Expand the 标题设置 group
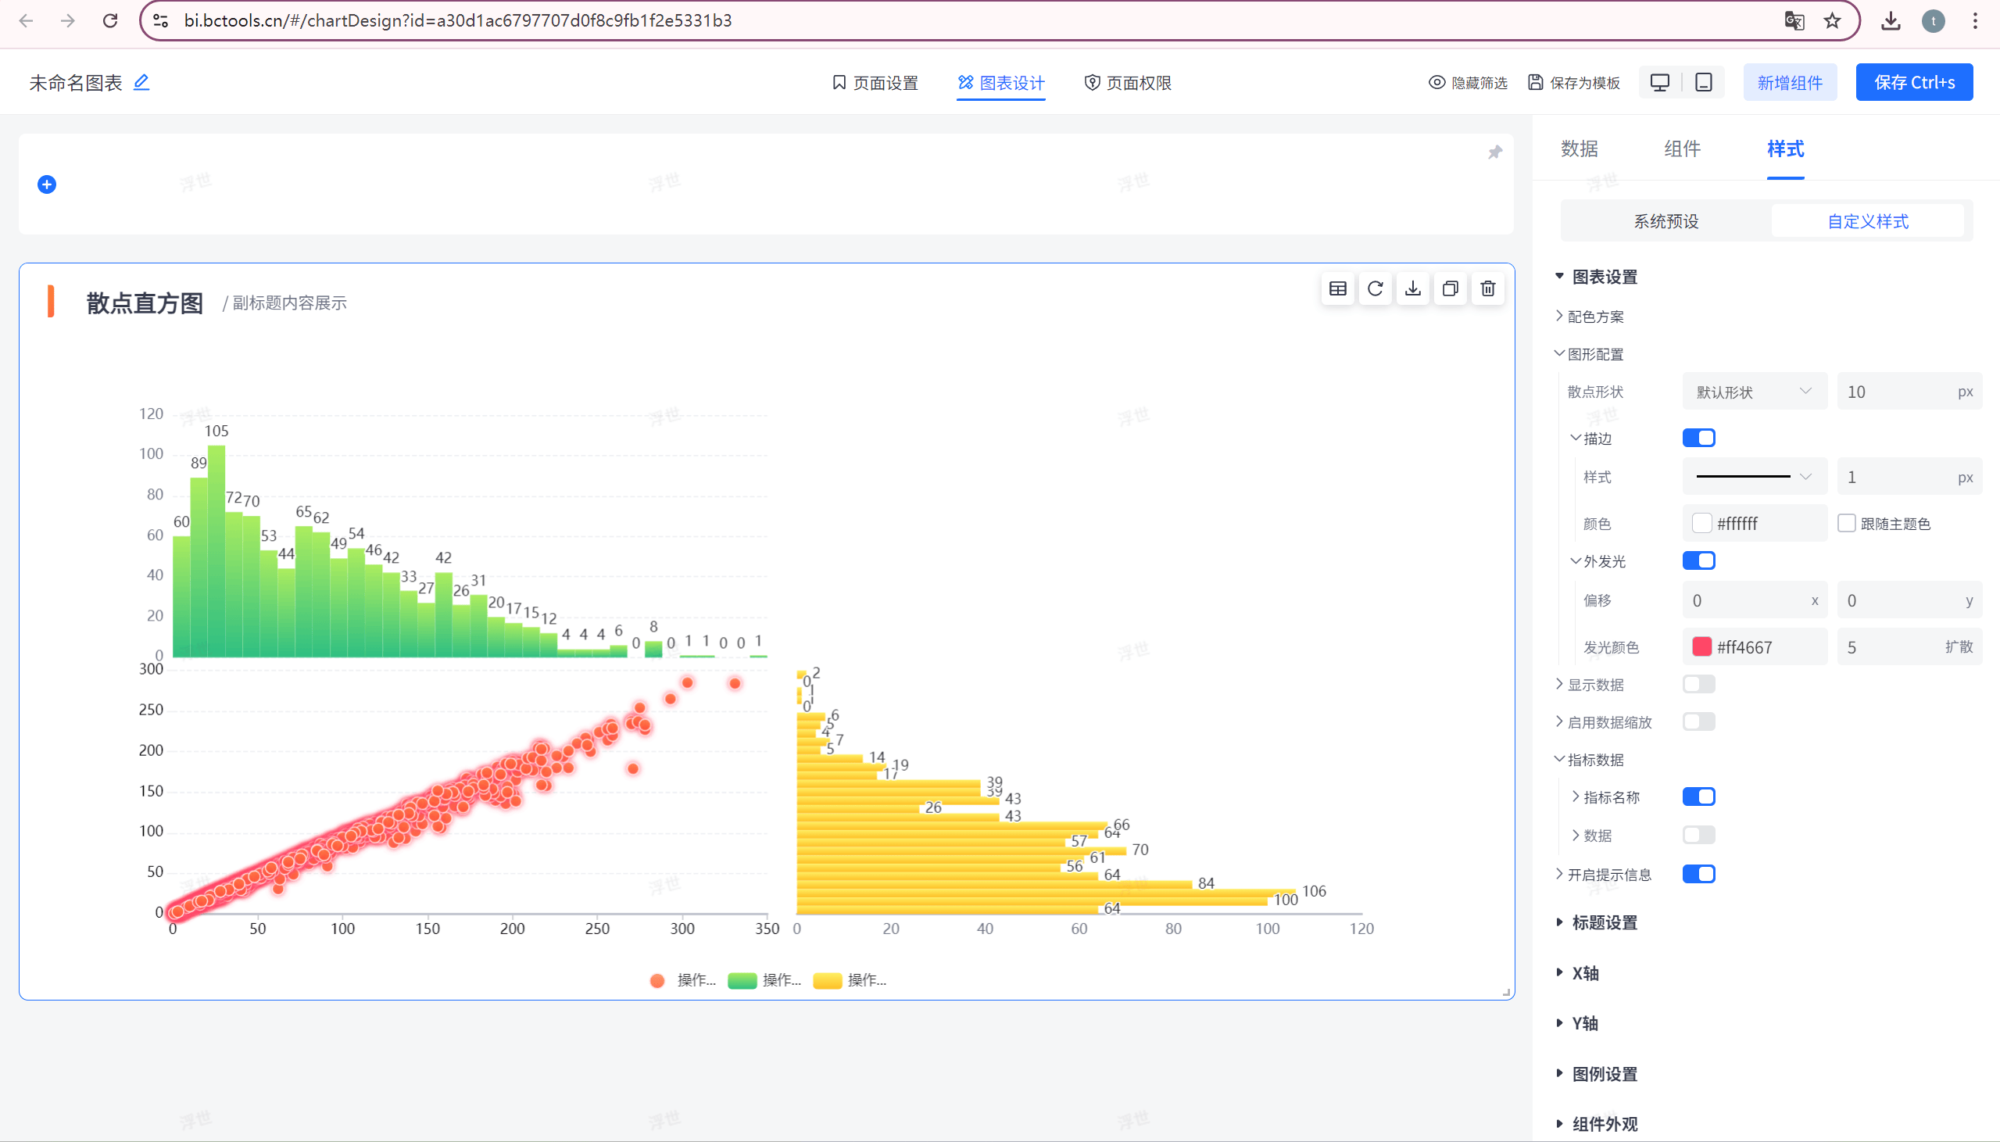 click(x=1596, y=922)
